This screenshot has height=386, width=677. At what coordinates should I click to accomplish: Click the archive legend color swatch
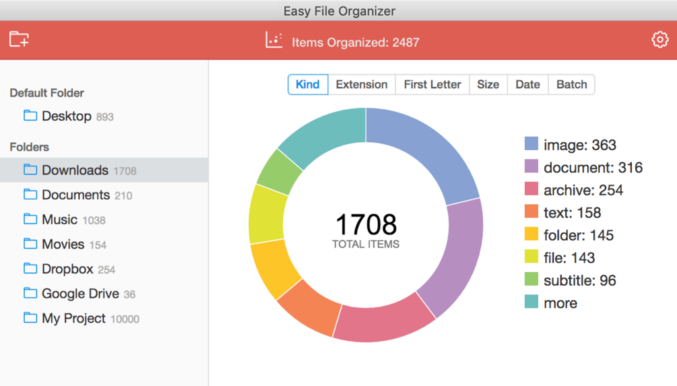[x=531, y=189]
